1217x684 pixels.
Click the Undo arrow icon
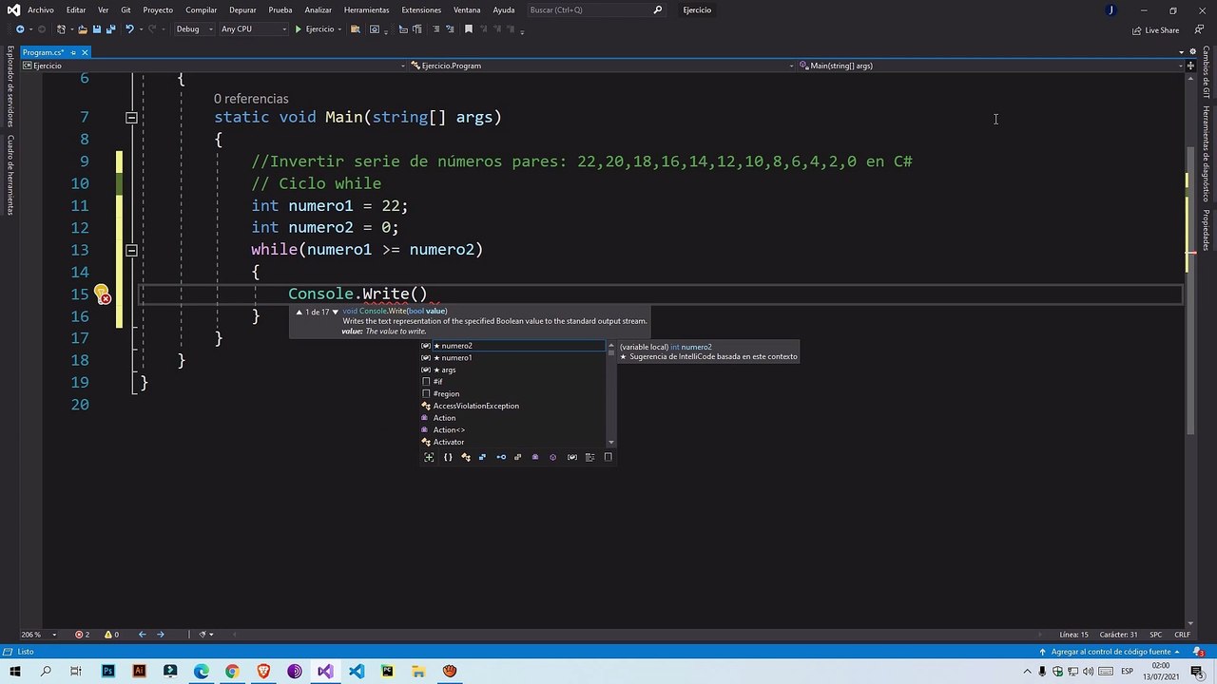tap(129, 29)
